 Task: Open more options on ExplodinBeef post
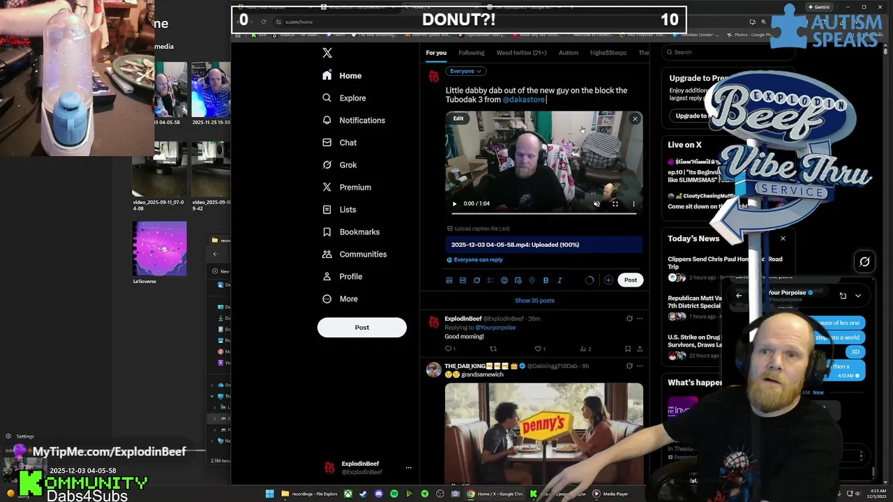click(640, 319)
